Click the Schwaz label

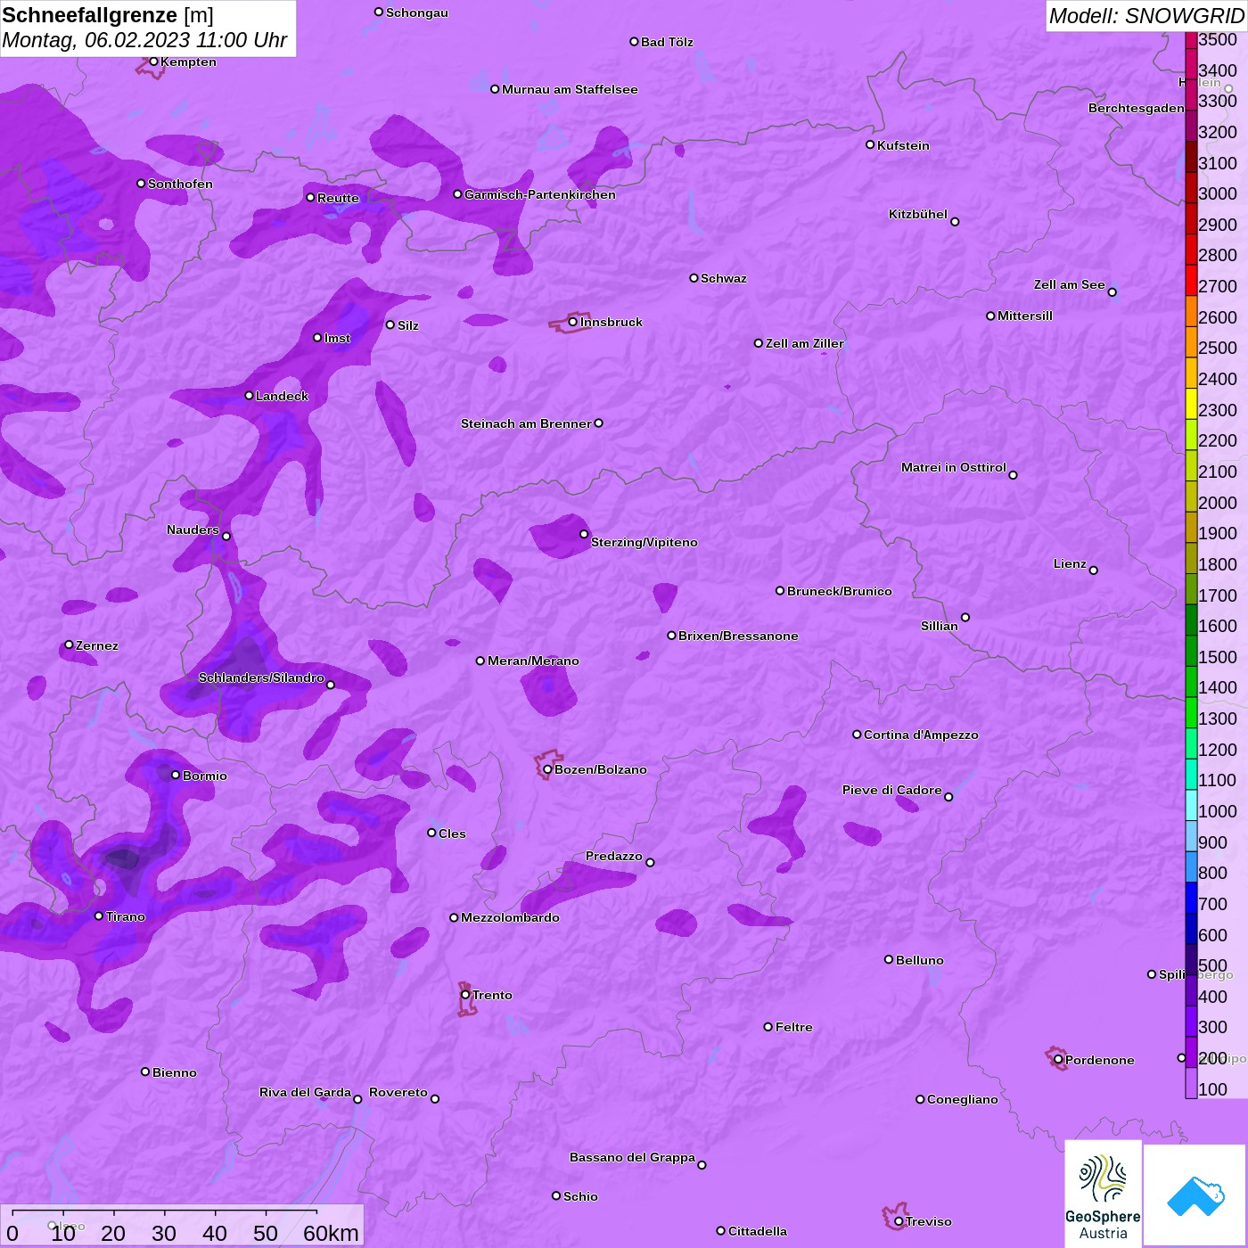724,278
